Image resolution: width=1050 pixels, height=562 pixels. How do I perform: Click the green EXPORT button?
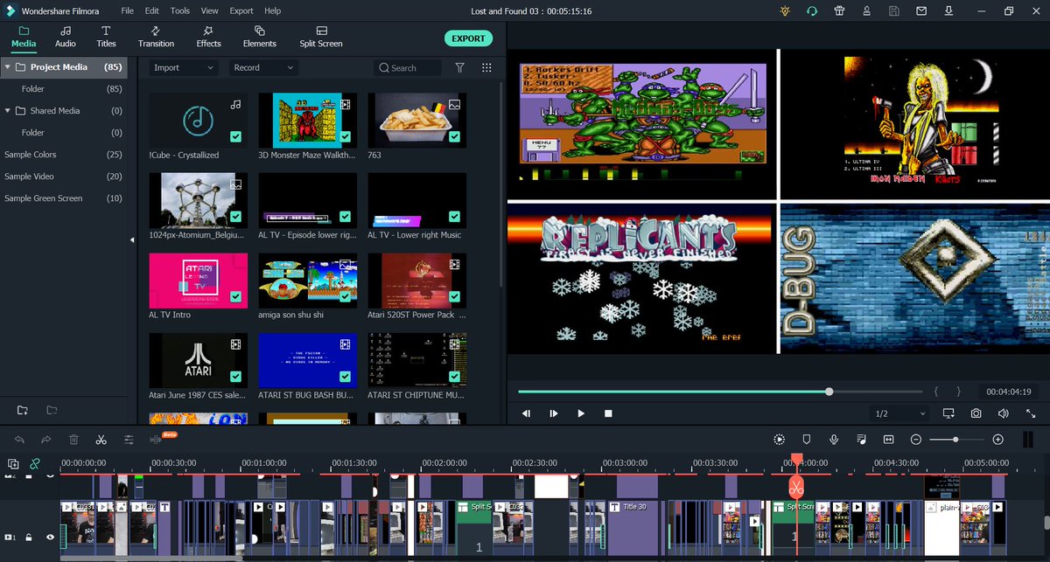point(468,38)
